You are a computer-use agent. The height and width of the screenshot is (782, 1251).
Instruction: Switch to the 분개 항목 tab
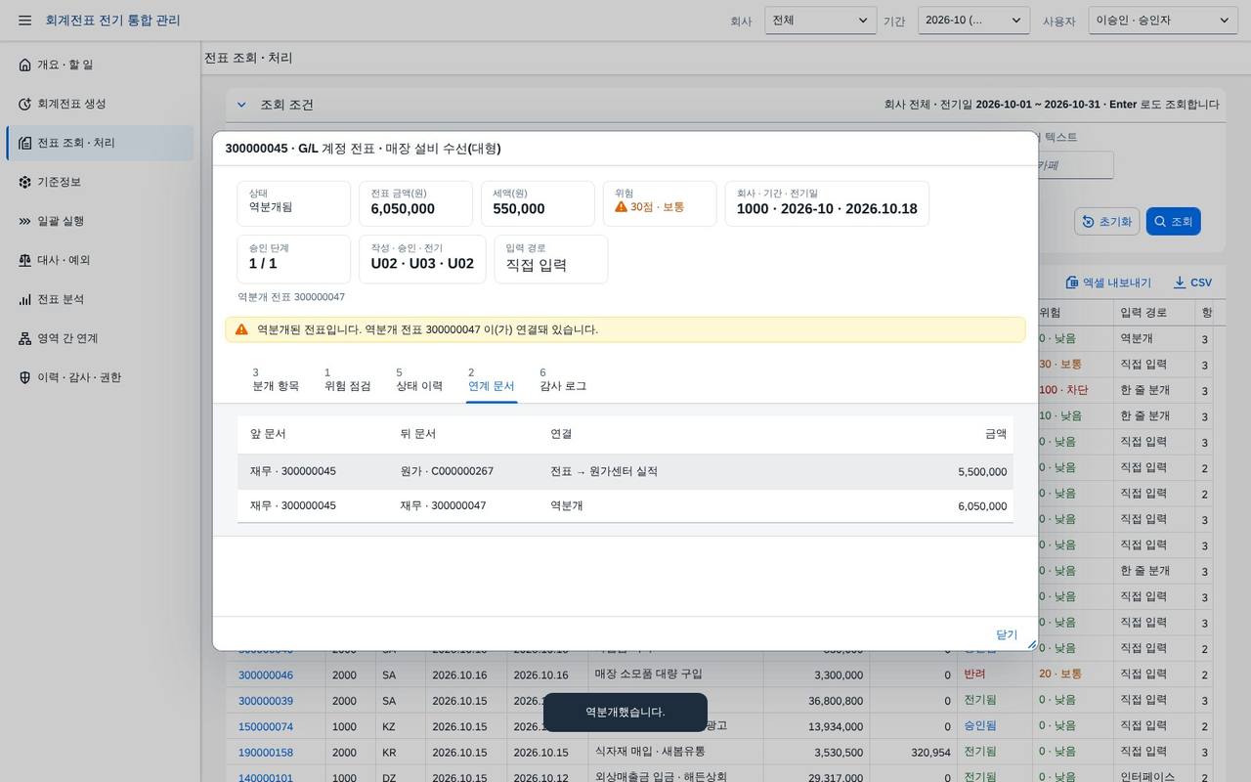click(276, 380)
